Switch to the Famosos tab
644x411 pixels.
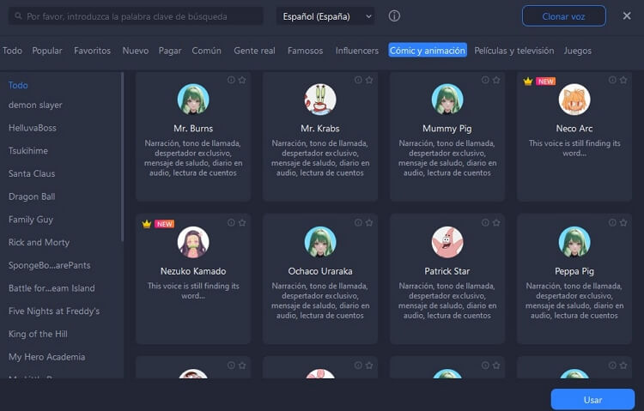coord(305,51)
